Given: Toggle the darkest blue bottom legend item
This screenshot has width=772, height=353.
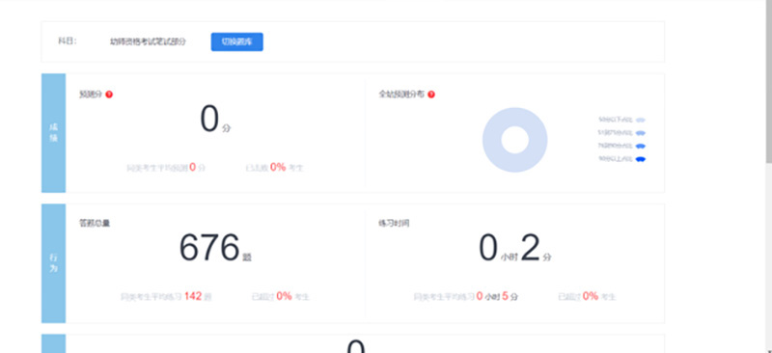Looking at the screenshot, I should (x=621, y=159).
